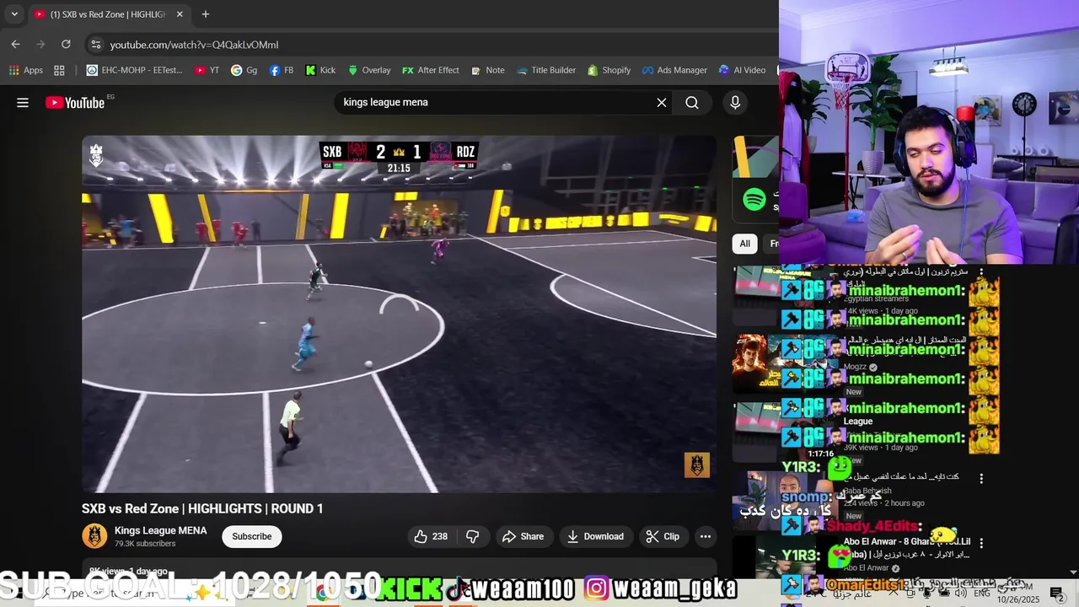Open the taskbar volume icon
This screenshot has width=1079, height=607.
point(959,594)
